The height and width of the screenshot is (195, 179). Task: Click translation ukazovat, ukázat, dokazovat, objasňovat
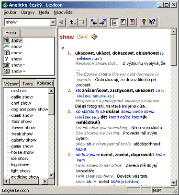pyautogui.click(x=117, y=53)
